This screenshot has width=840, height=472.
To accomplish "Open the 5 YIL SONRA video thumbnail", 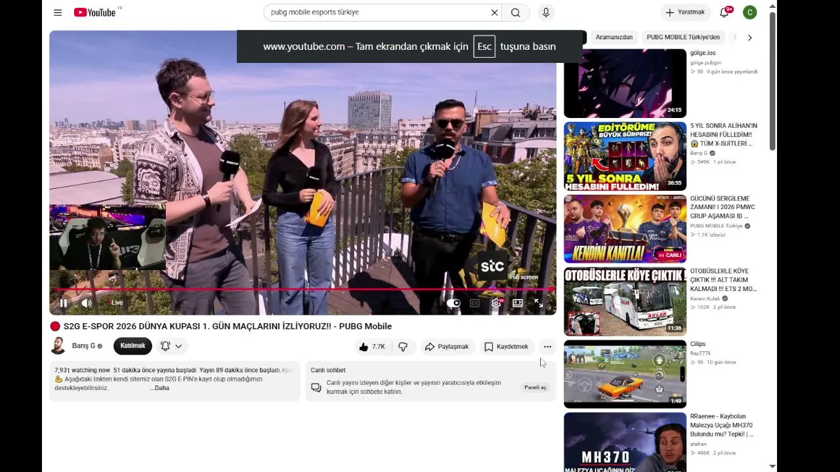I will coord(625,156).
